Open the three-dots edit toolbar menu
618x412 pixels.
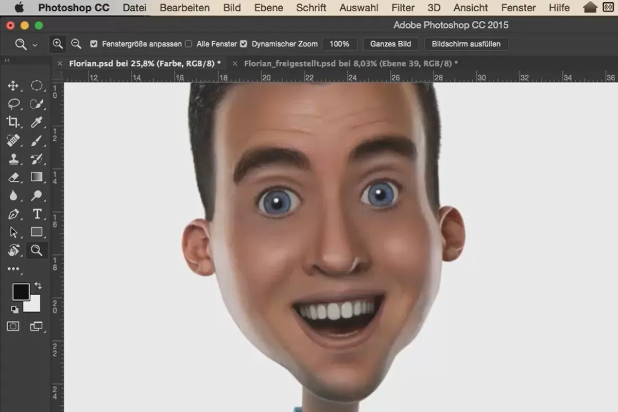(x=13, y=268)
